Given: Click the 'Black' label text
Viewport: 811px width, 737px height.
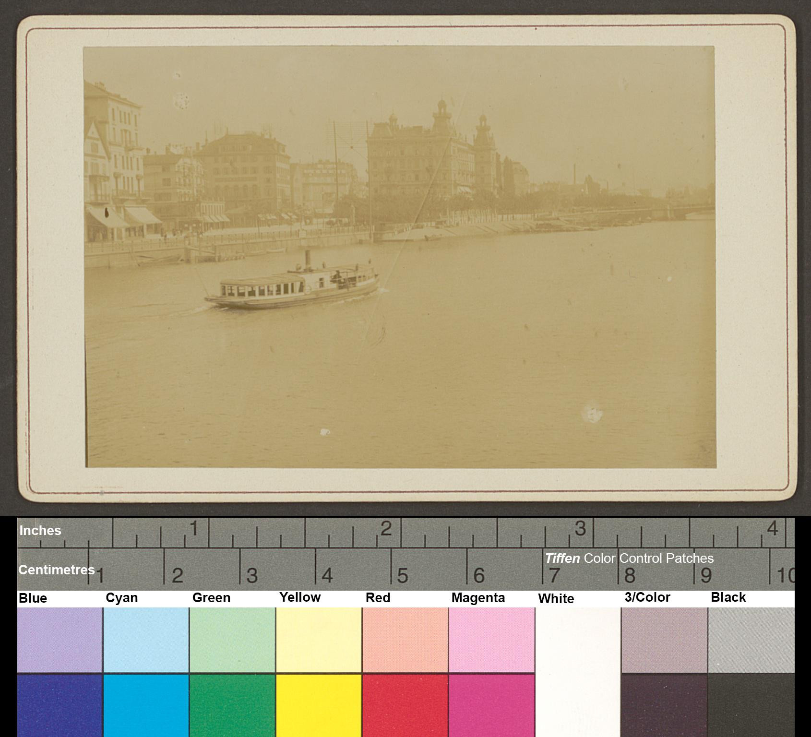Looking at the screenshot, I should coord(728,597).
